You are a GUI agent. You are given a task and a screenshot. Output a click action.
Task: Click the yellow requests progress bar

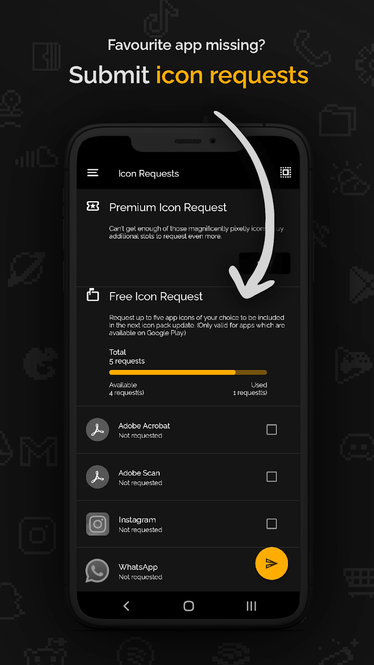click(x=188, y=373)
